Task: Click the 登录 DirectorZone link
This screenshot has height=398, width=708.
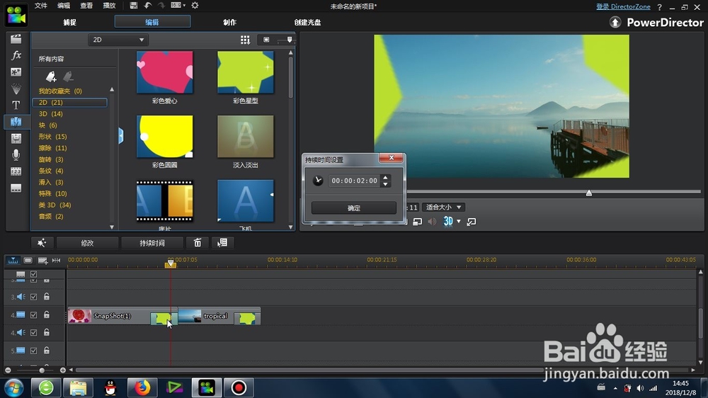Action: click(623, 6)
